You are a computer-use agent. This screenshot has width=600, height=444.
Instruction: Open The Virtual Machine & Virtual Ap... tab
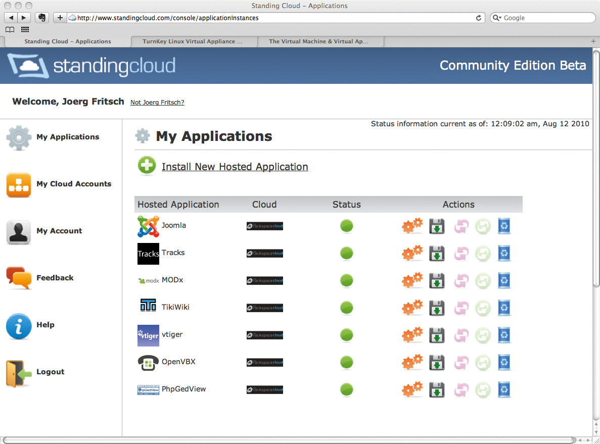320,42
